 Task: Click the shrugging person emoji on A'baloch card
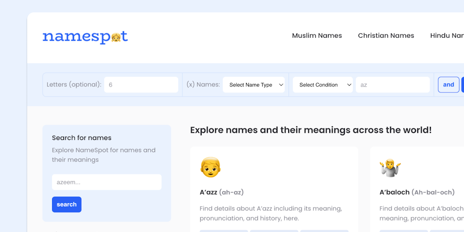pos(390,168)
